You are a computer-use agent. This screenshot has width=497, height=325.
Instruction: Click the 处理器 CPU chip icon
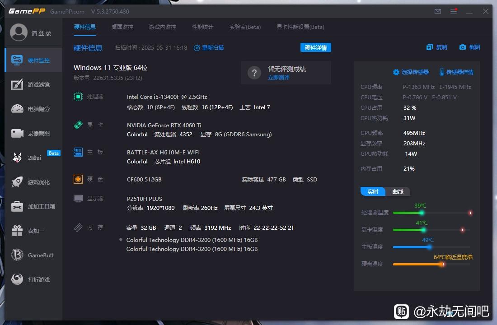click(78, 96)
